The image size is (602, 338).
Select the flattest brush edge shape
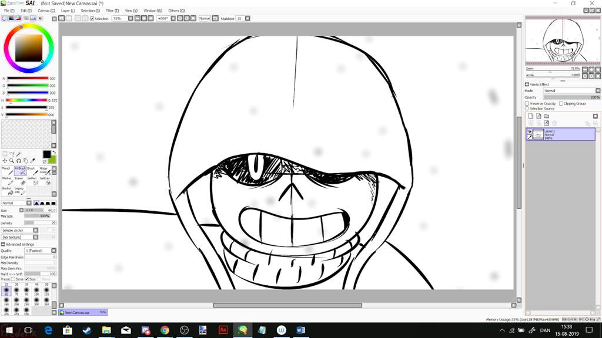(53, 203)
